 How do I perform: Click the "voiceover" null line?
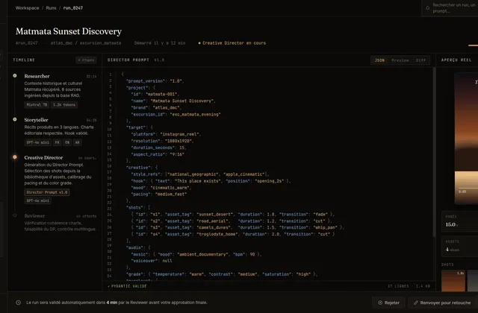(x=152, y=261)
